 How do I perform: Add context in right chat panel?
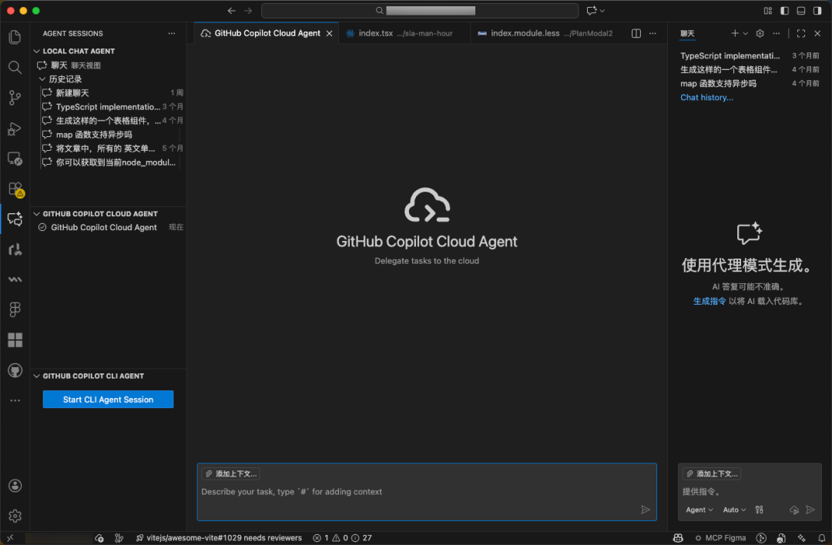click(712, 474)
